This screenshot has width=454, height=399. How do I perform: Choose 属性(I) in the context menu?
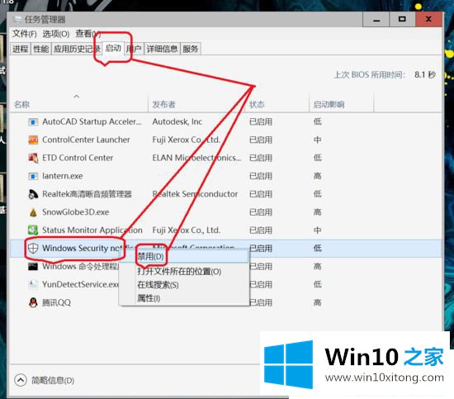tap(149, 298)
